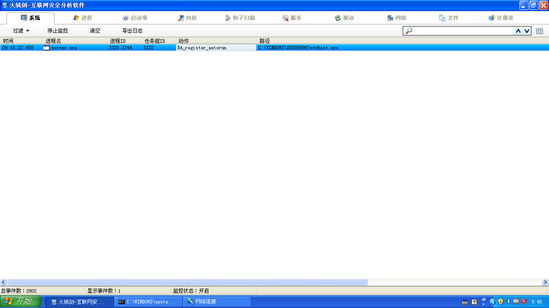Image resolution: width=549 pixels, height=308 pixels.
Task: Click the 导出日志 button
Action: click(x=133, y=31)
